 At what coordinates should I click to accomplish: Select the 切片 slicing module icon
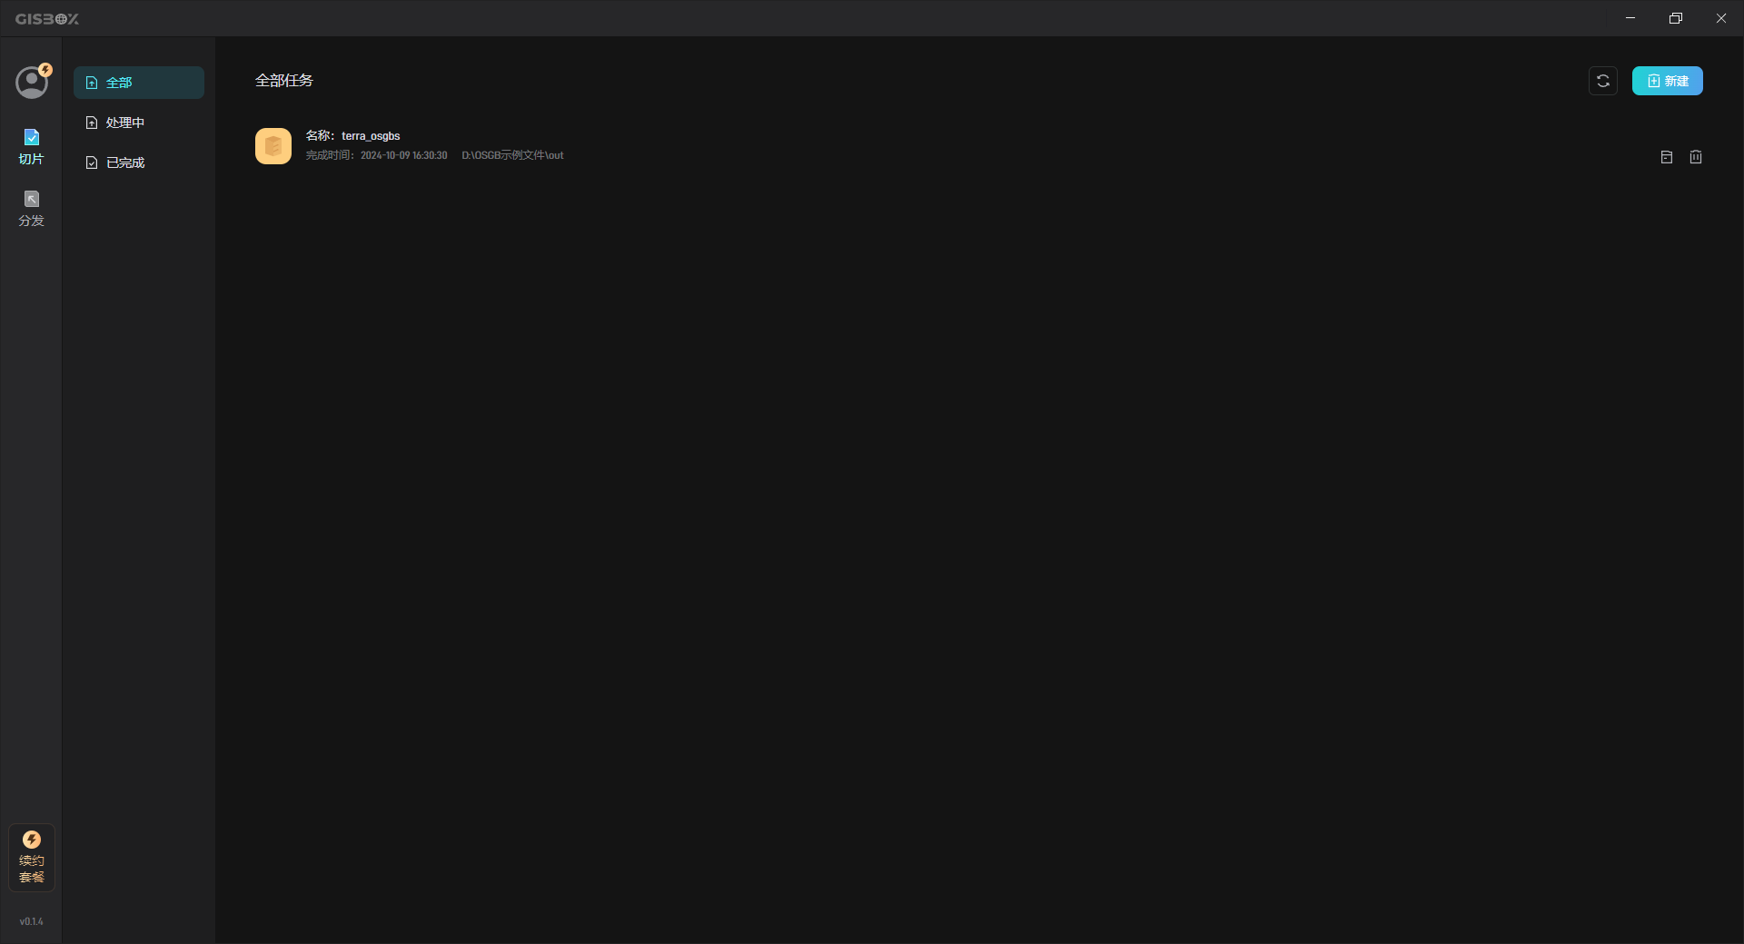(31, 147)
